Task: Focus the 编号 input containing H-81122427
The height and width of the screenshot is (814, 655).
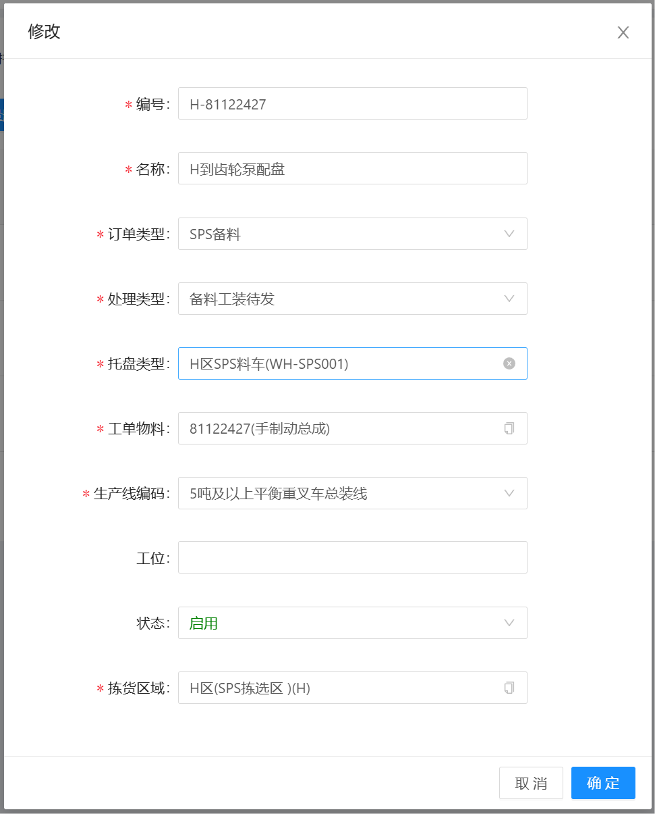Action: coord(352,103)
